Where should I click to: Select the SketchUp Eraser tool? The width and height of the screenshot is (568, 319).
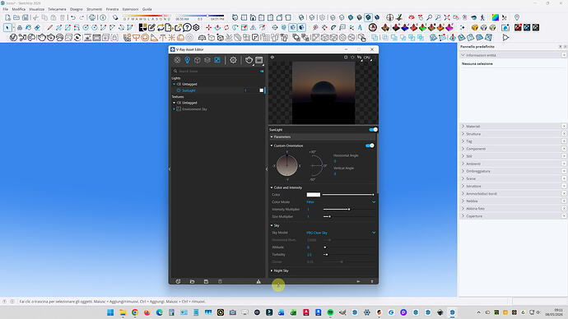(37, 27)
